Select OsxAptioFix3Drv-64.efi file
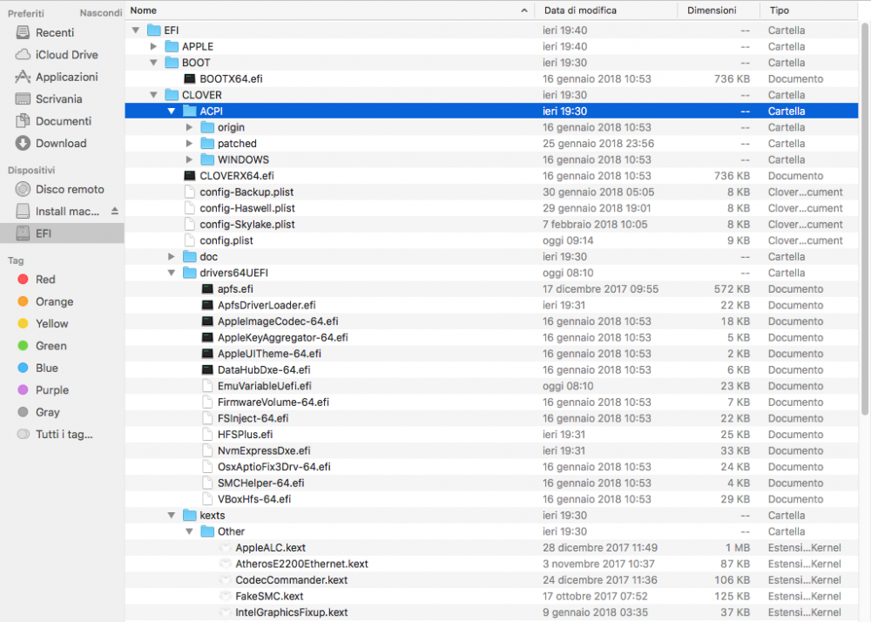871x622 pixels. click(x=491, y=467)
